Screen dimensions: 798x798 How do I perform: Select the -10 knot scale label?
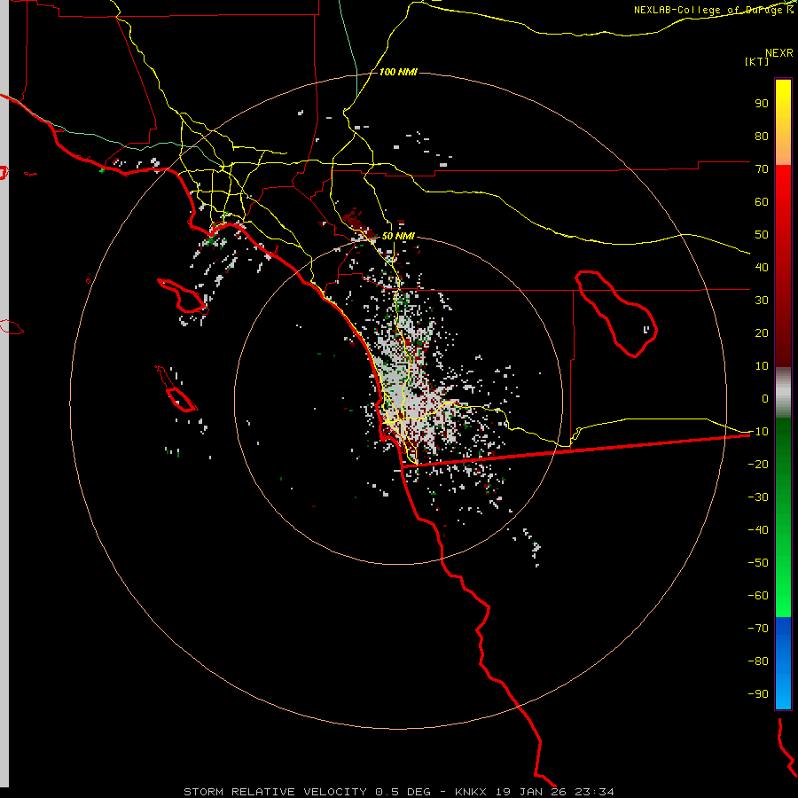point(758,432)
